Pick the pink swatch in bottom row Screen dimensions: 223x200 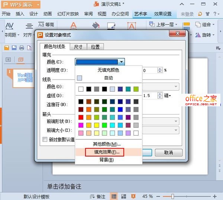(81, 133)
